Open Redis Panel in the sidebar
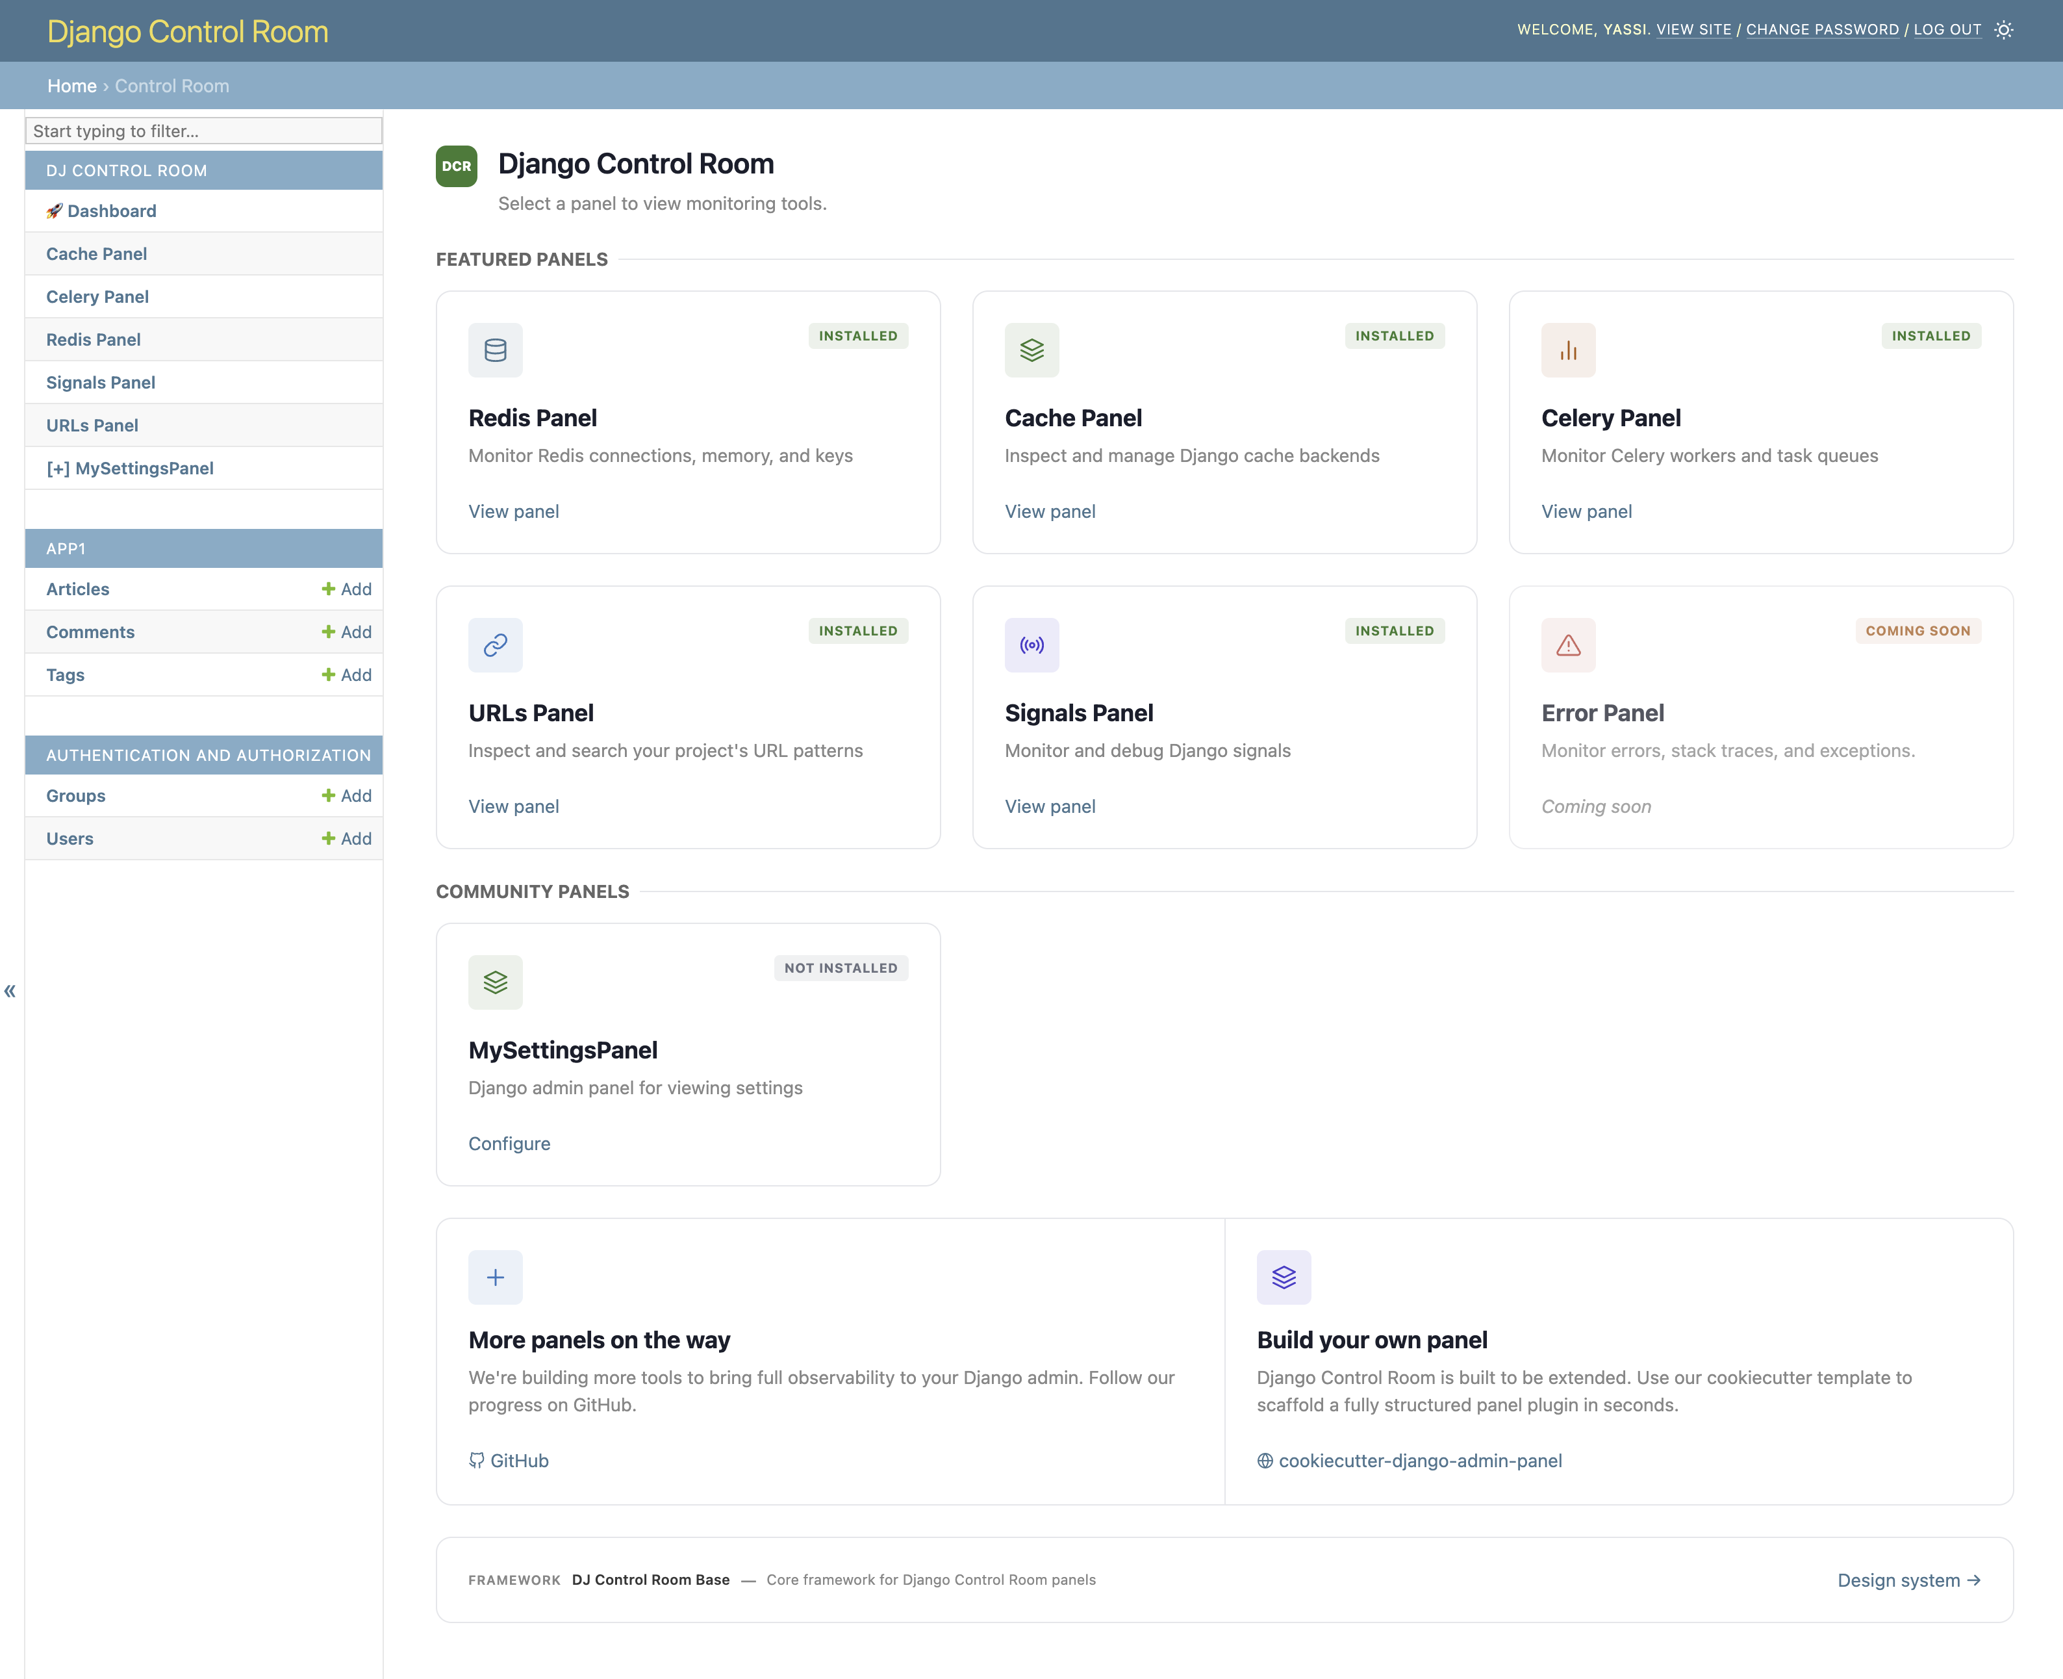This screenshot has width=2063, height=1679. pyautogui.click(x=94, y=339)
